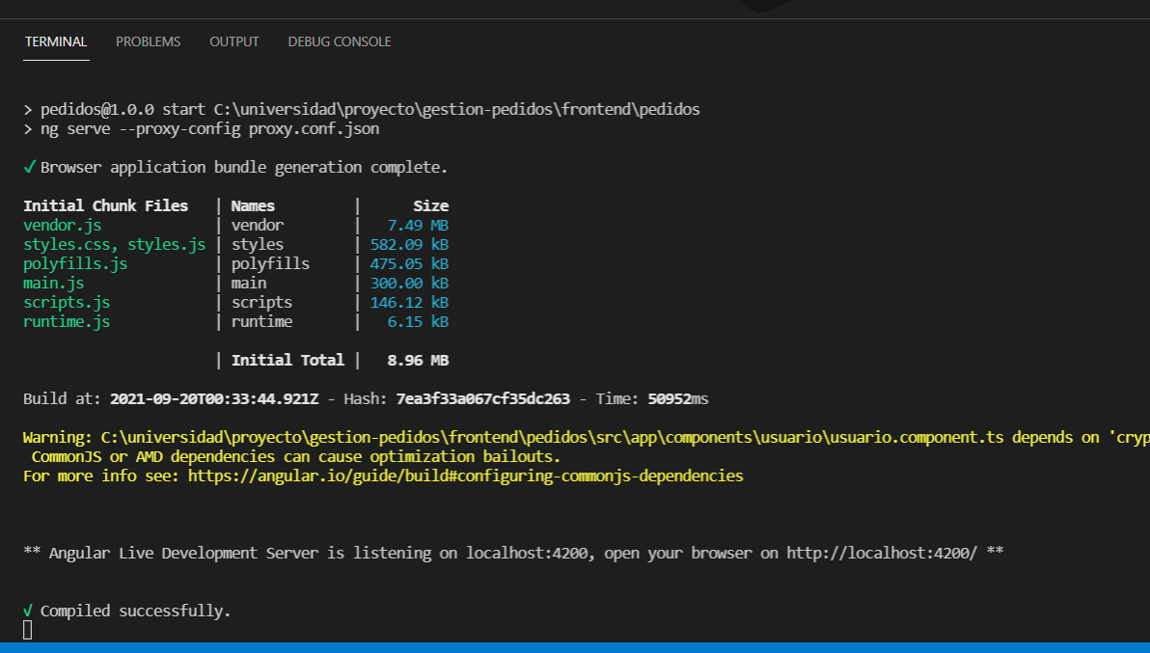Open the angular.io commonjs-dependencies guide link
Image resolution: width=1150 pixels, height=653 pixels.
tap(466, 476)
